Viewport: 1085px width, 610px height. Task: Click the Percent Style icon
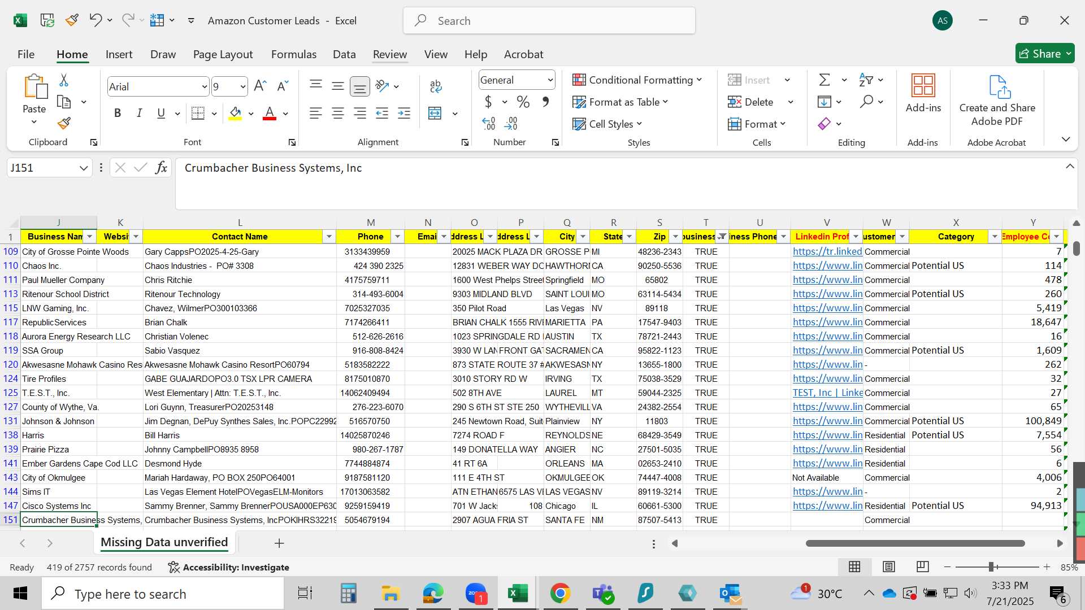point(523,102)
